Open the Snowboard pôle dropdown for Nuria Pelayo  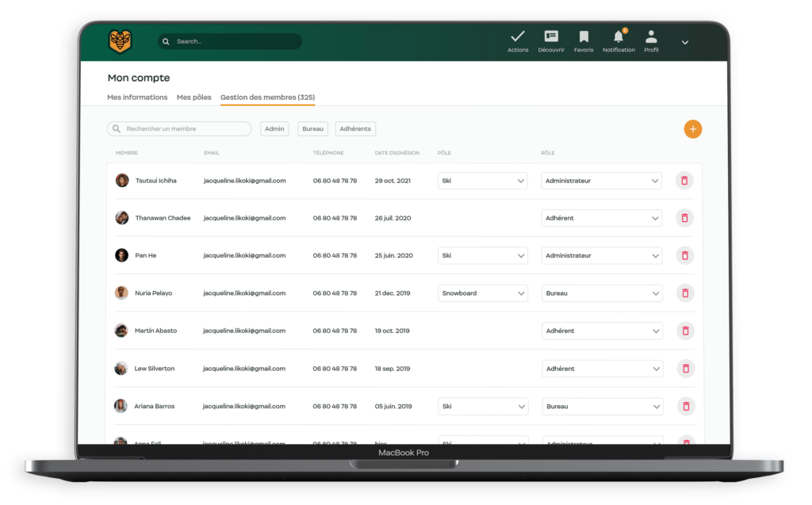click(x=483, y=293)
